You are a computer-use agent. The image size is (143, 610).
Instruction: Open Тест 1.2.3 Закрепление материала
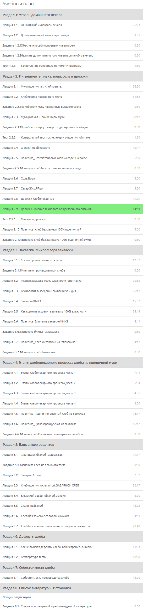[71, 66]
